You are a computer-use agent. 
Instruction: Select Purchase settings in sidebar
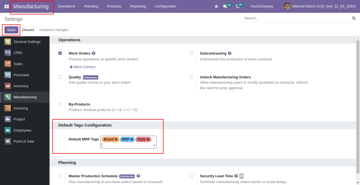point(25,75)
